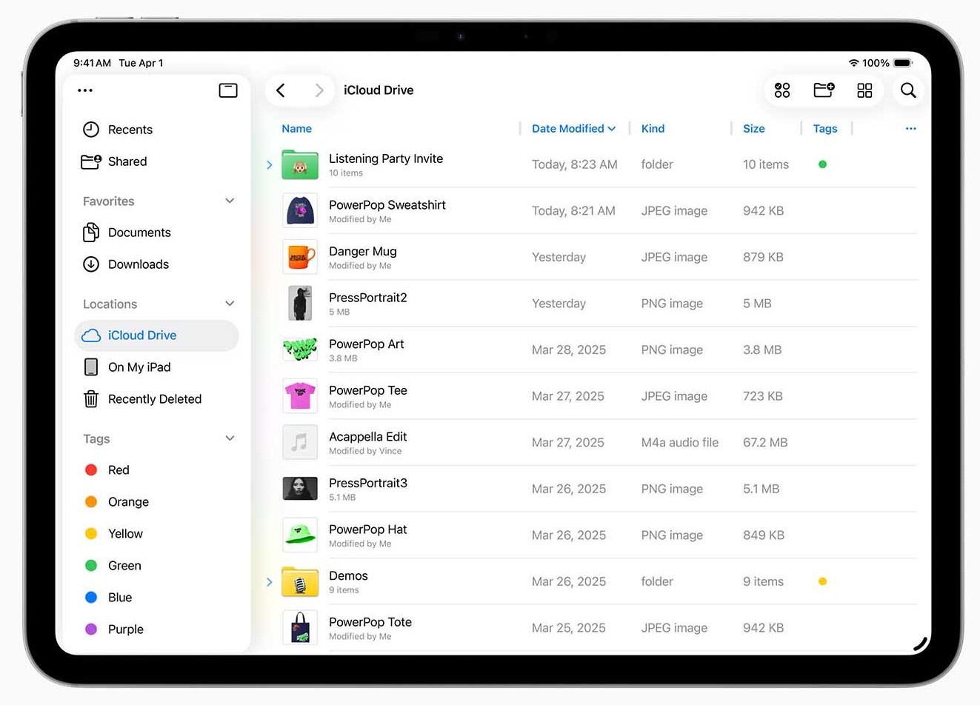Open the column options ellipsis
The image size is (980, 705).
coord(910,129)
